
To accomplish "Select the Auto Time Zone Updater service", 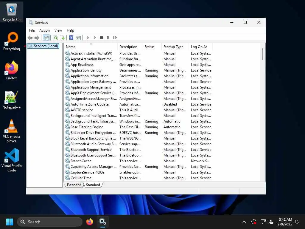I will point(138,104).
